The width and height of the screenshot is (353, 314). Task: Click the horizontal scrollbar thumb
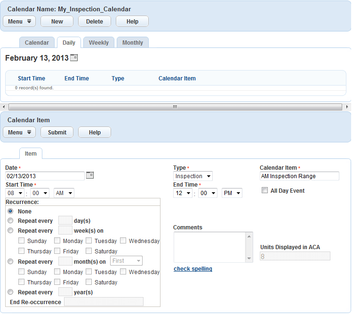[x=175, y=107]
